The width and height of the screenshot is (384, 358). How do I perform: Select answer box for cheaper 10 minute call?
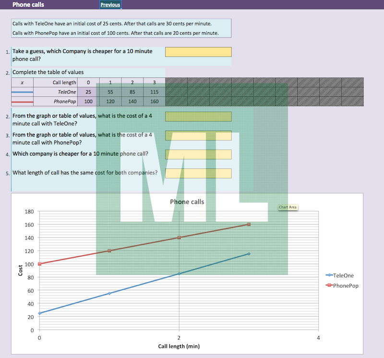198,155
